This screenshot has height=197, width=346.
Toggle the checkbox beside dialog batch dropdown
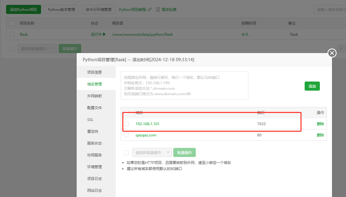point(126,152)
